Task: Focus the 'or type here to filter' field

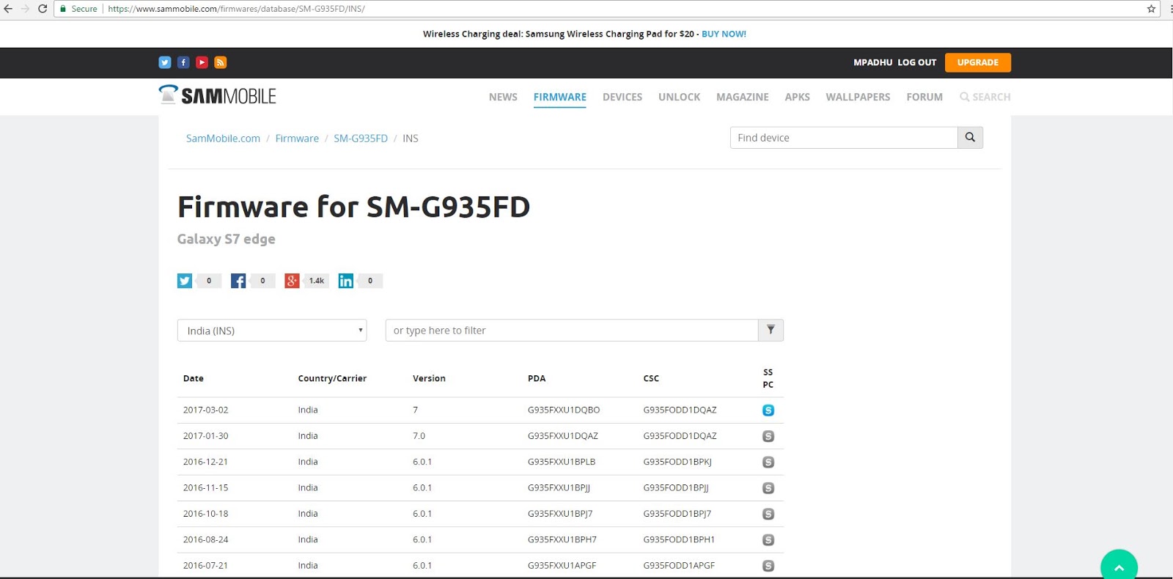Action: (572, 331)
